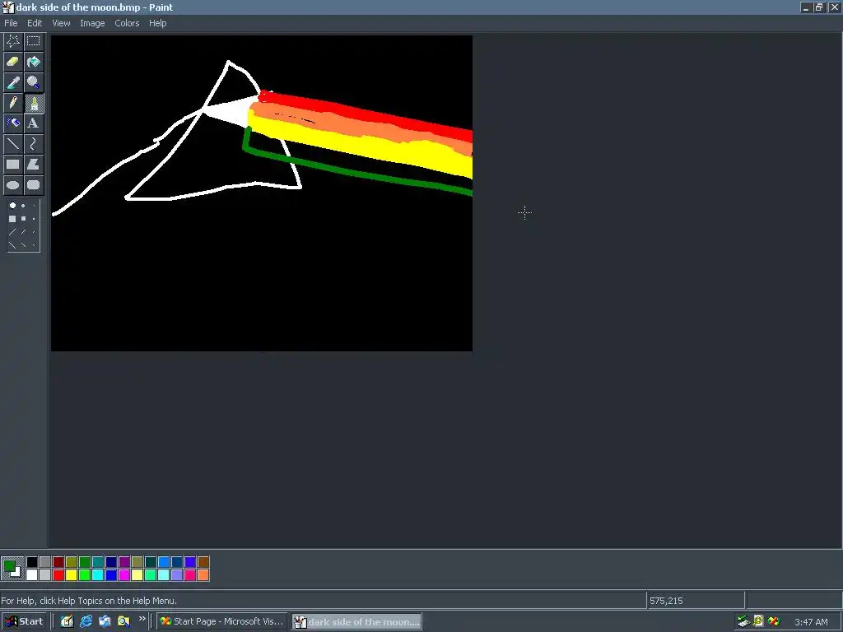Pick the orange color swatch
This screenshot has height=632, width=843.
(203, 575)
